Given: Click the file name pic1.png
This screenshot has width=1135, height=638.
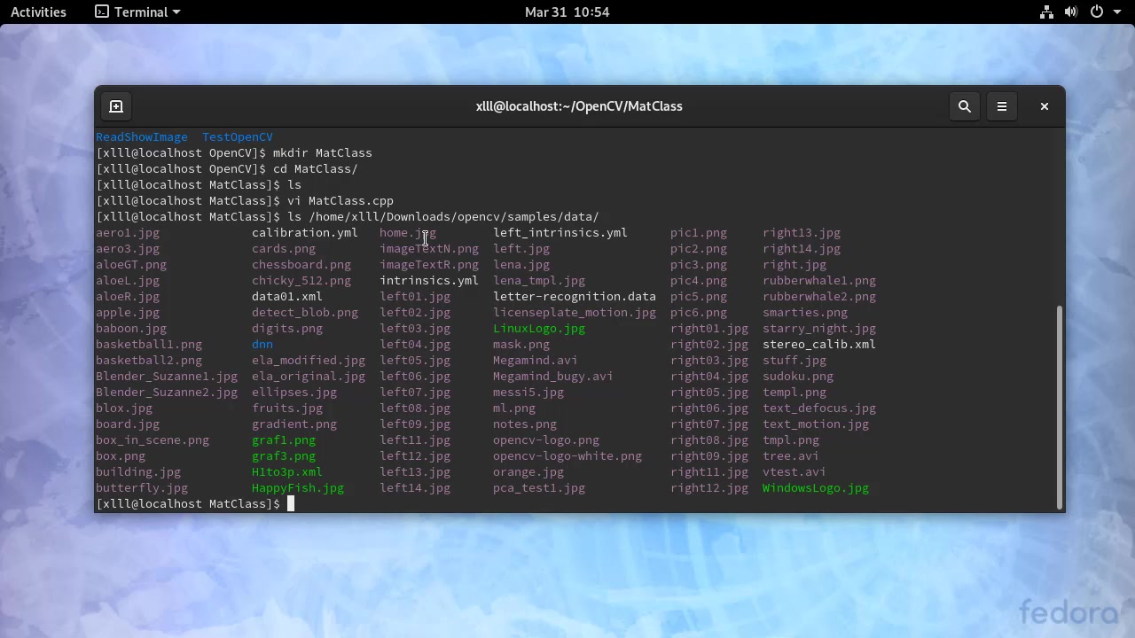Looking at the screenshot, I should point(699,233).
